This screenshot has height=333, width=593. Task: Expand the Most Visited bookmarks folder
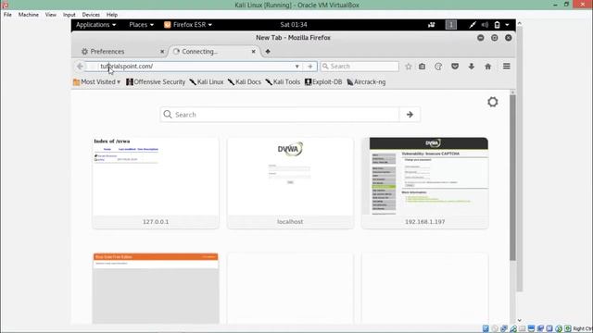(x=96, y=82)
